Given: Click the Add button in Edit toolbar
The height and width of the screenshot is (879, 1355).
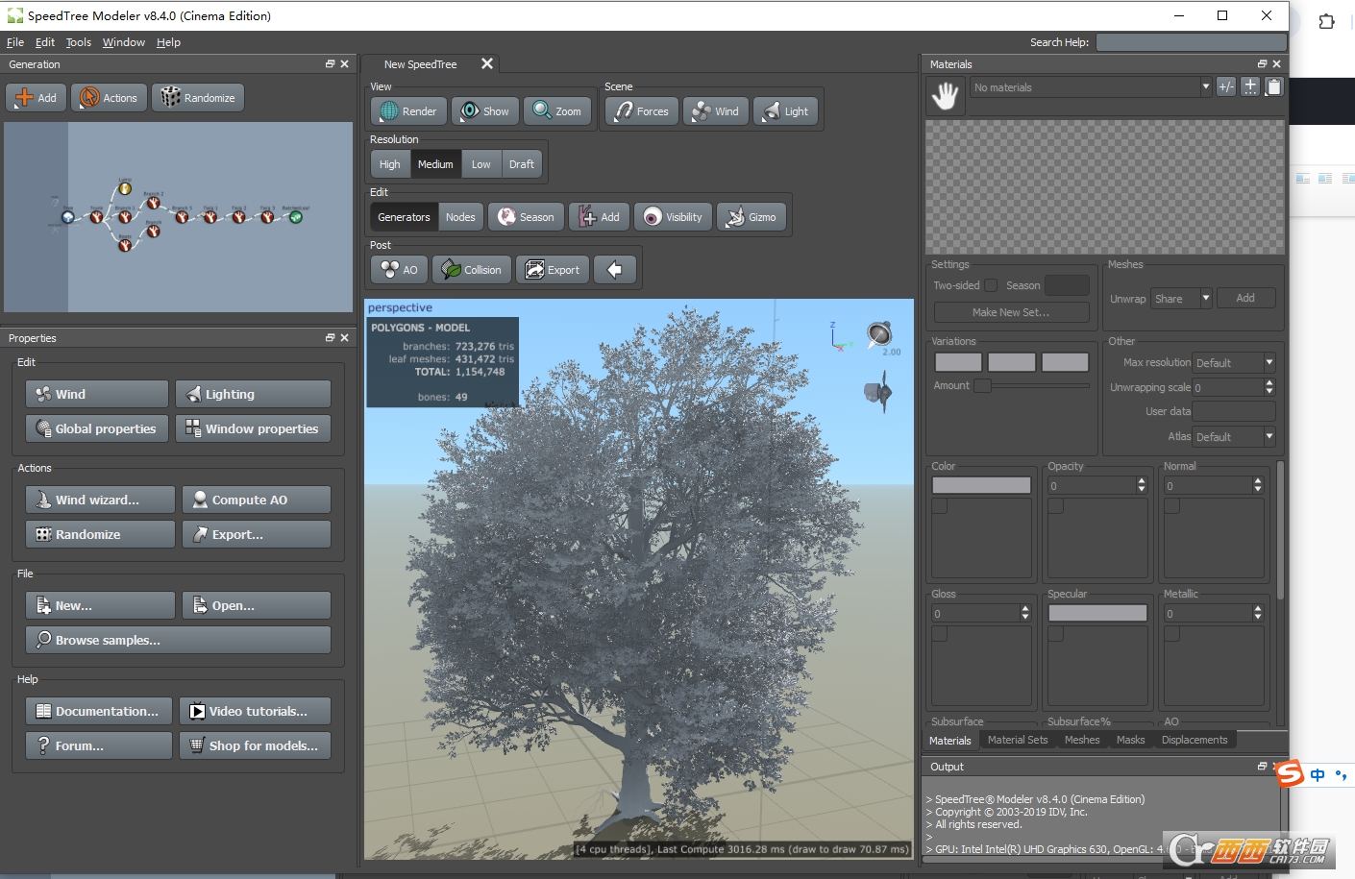Looking at the screenshot, I should pos(599,217).
